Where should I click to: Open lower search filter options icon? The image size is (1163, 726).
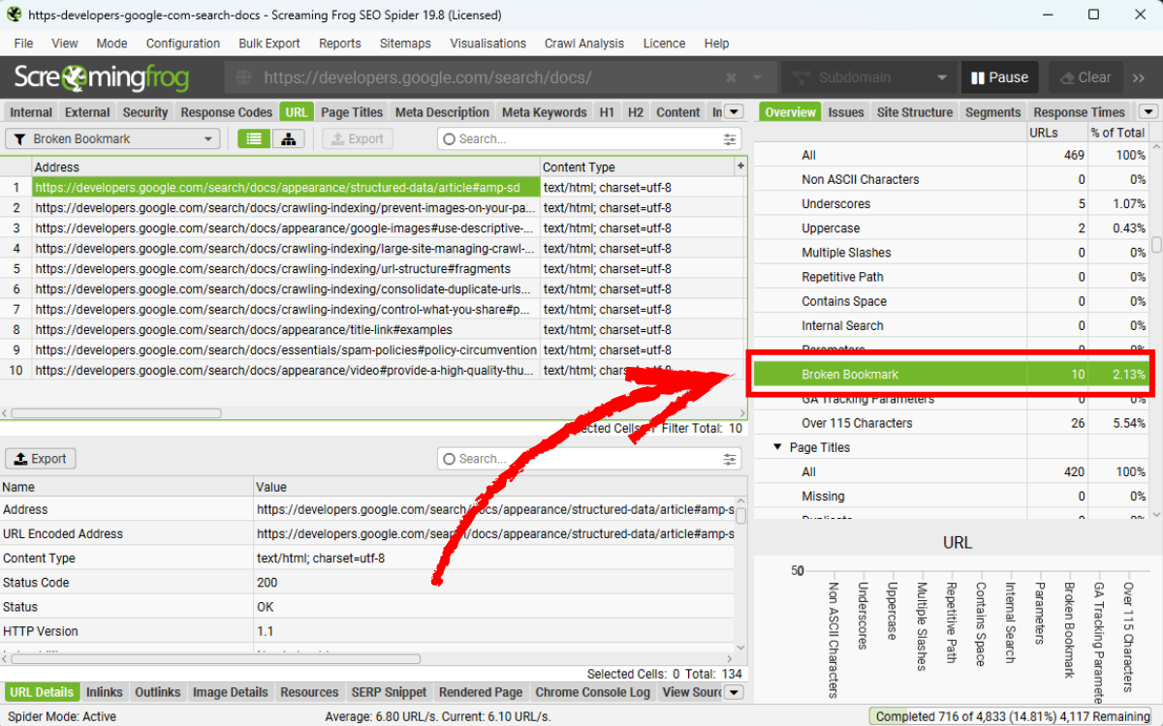point(730,459)
